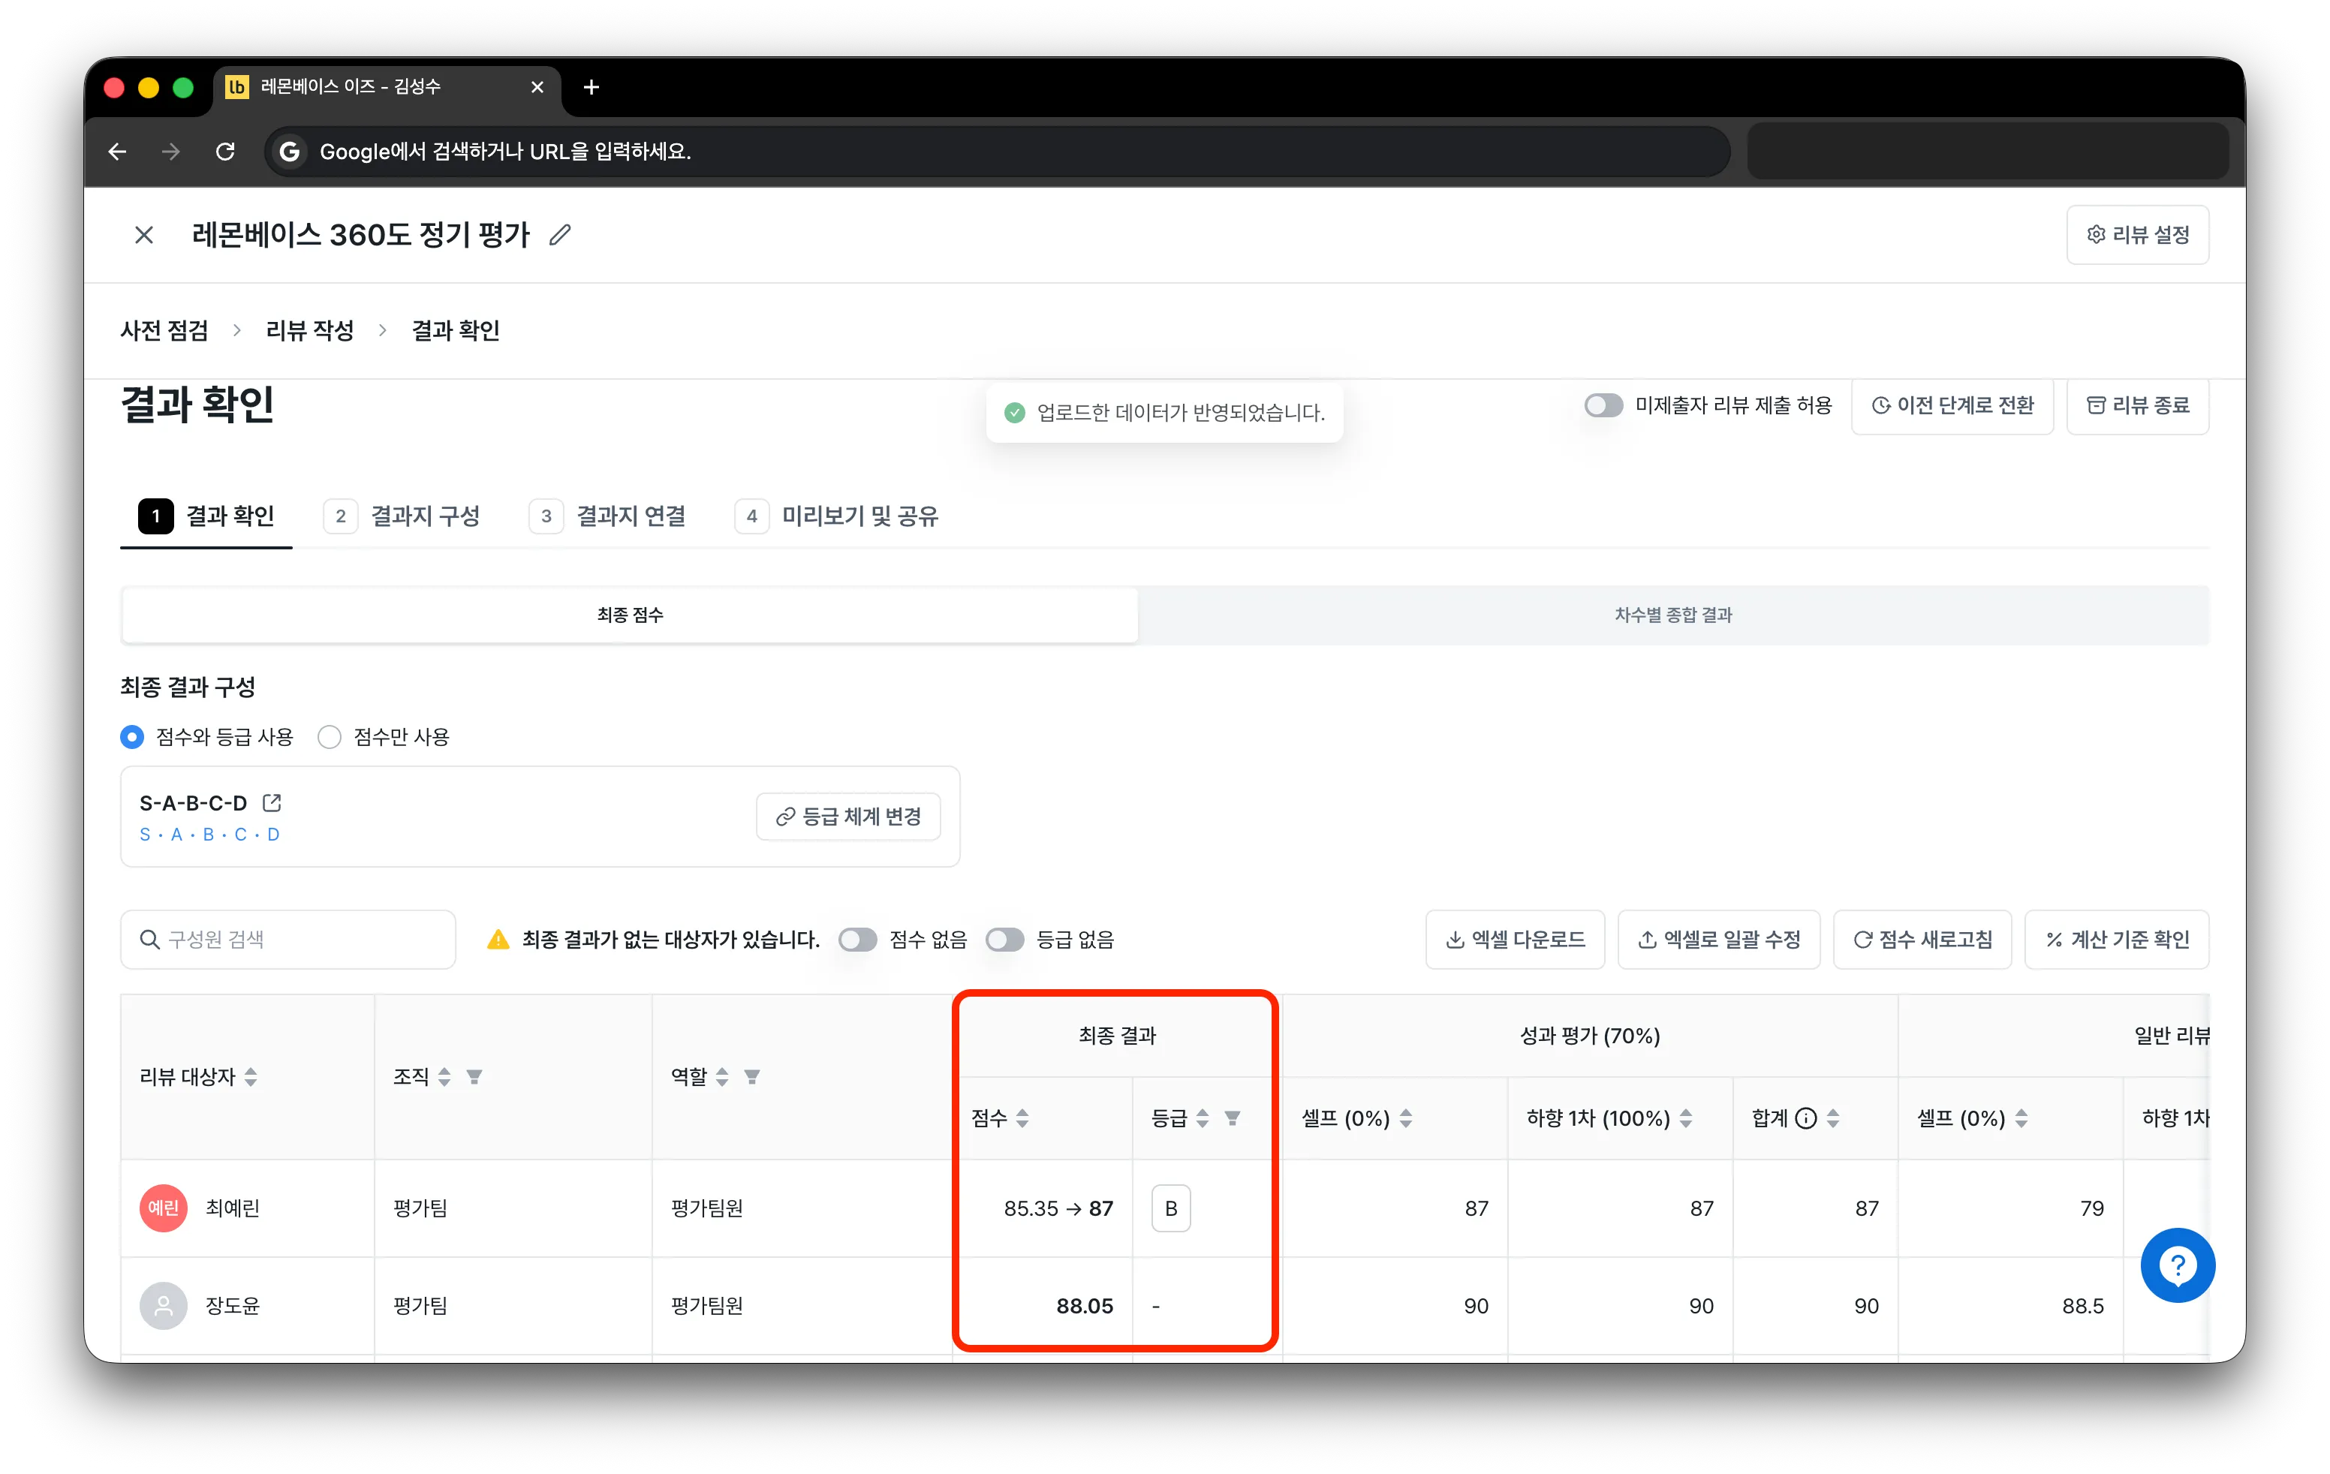Click the pencil edit icon beside the review title
The width and height of the screenshot is (2330, 1474).
tap(559, 235)
